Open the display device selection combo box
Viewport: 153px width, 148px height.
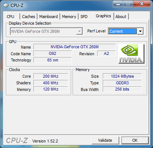coord(46,31)
